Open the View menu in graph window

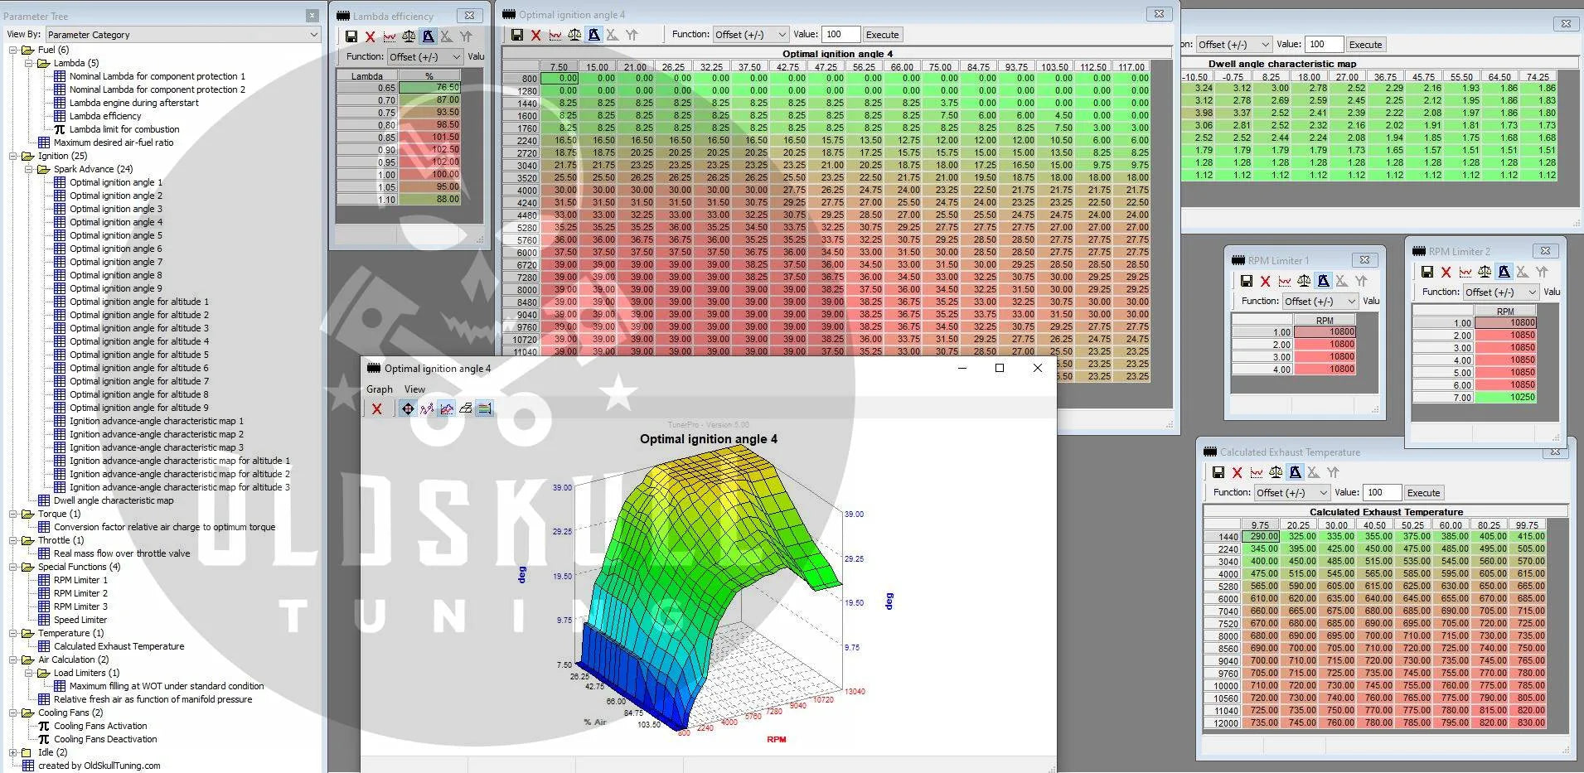click(414, 389)
